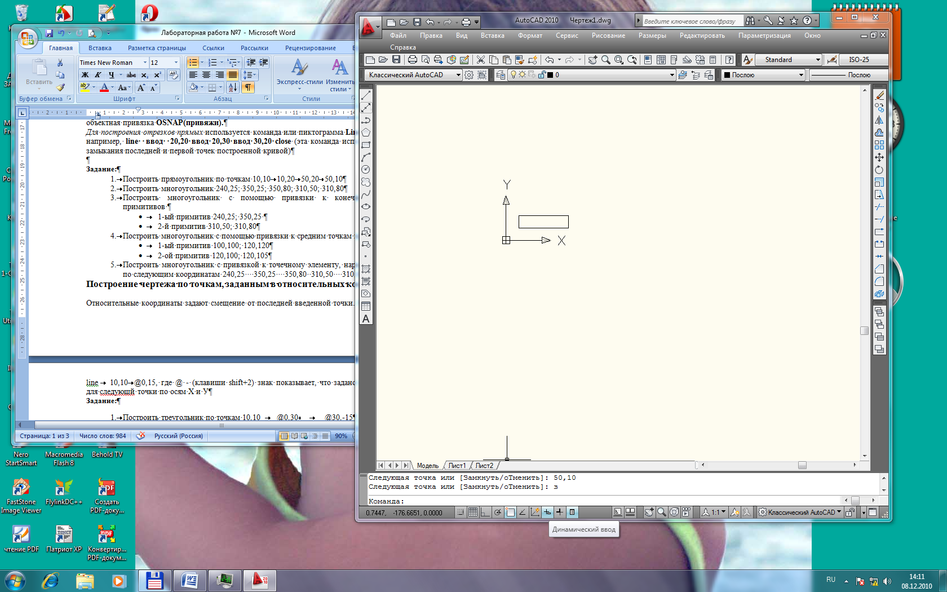Toggle Bold formatting in Word
947x592 pixels.
[85, 75]
